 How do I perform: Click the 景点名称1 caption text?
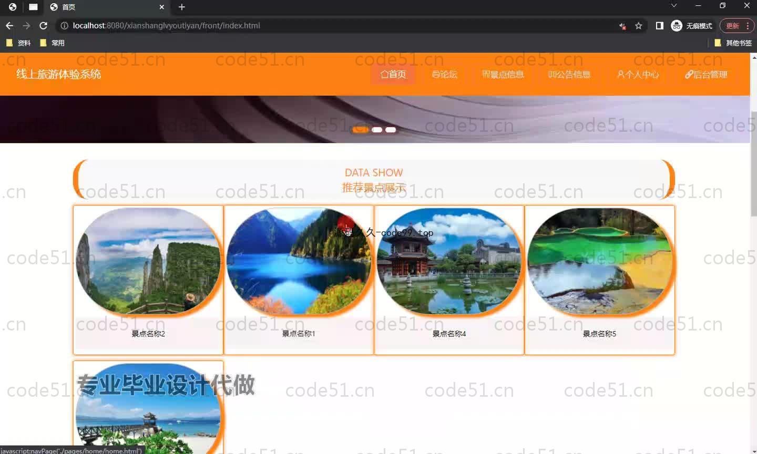[299, 333]
